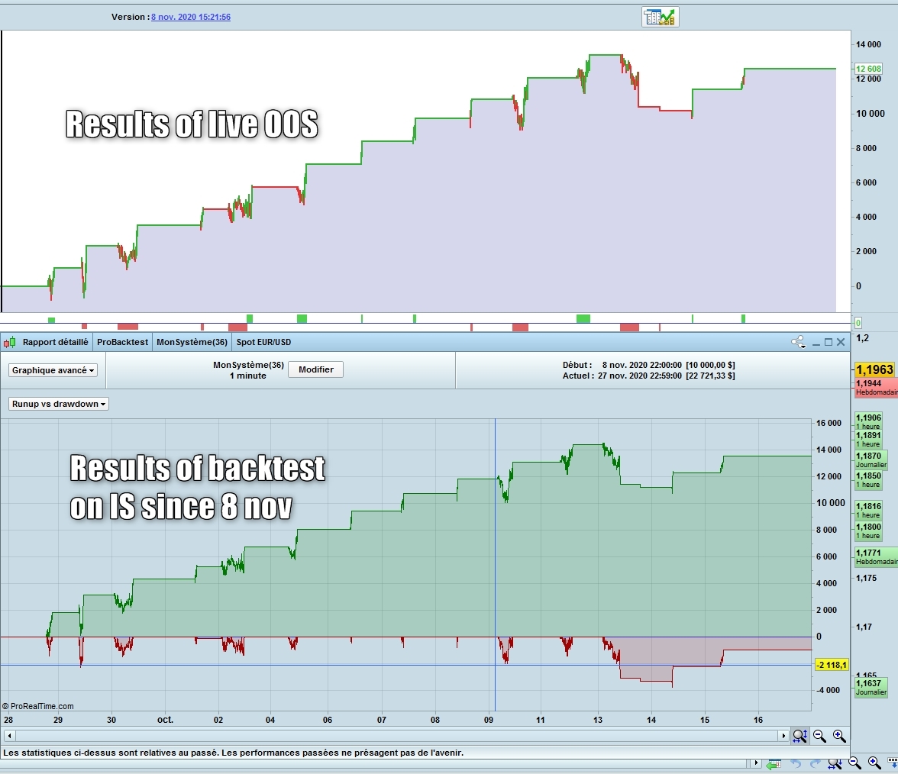Select the MonSystème(36) title segment
Image resolution: width=898 pixels, height=774 pixels.
pos(192,342)
